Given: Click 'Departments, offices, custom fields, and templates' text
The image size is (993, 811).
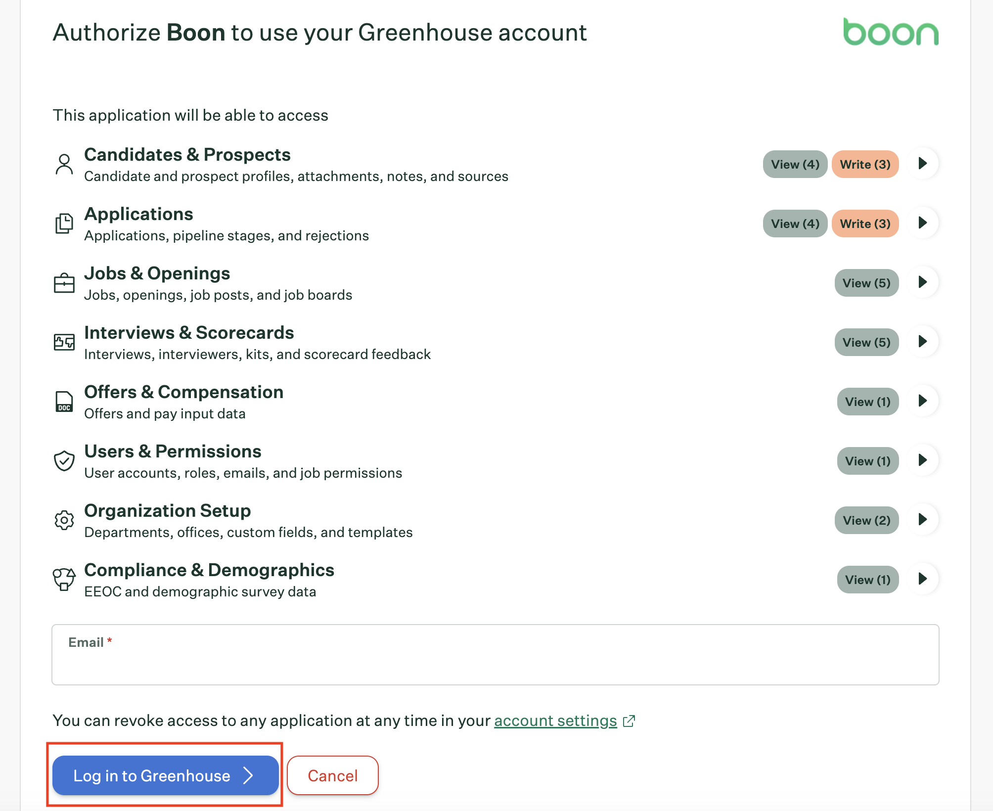Looking at the screenshot, I should click(248, 532).
